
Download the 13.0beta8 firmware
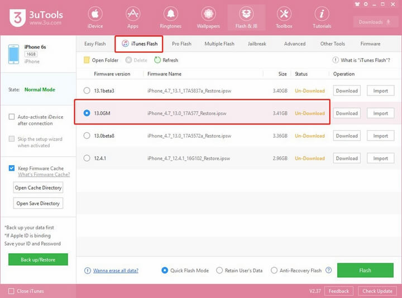pyautogui.click(x=347, y=136)
